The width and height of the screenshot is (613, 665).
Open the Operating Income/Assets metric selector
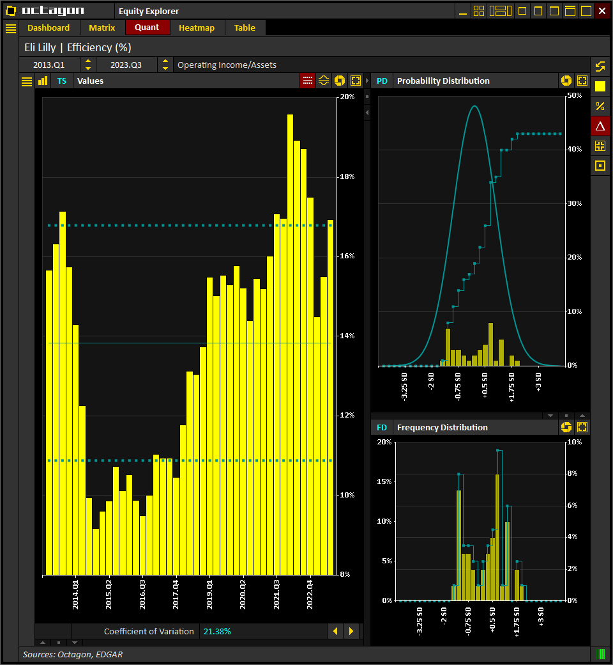pyautogui.click(x=381, y=65)
